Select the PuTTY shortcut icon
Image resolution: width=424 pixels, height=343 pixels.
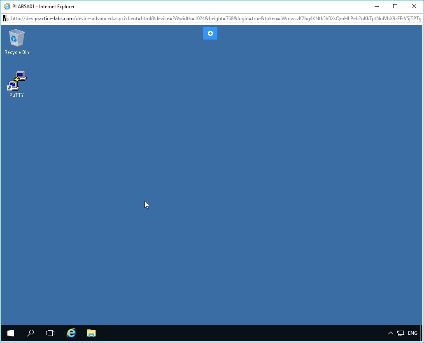(16, 80)
